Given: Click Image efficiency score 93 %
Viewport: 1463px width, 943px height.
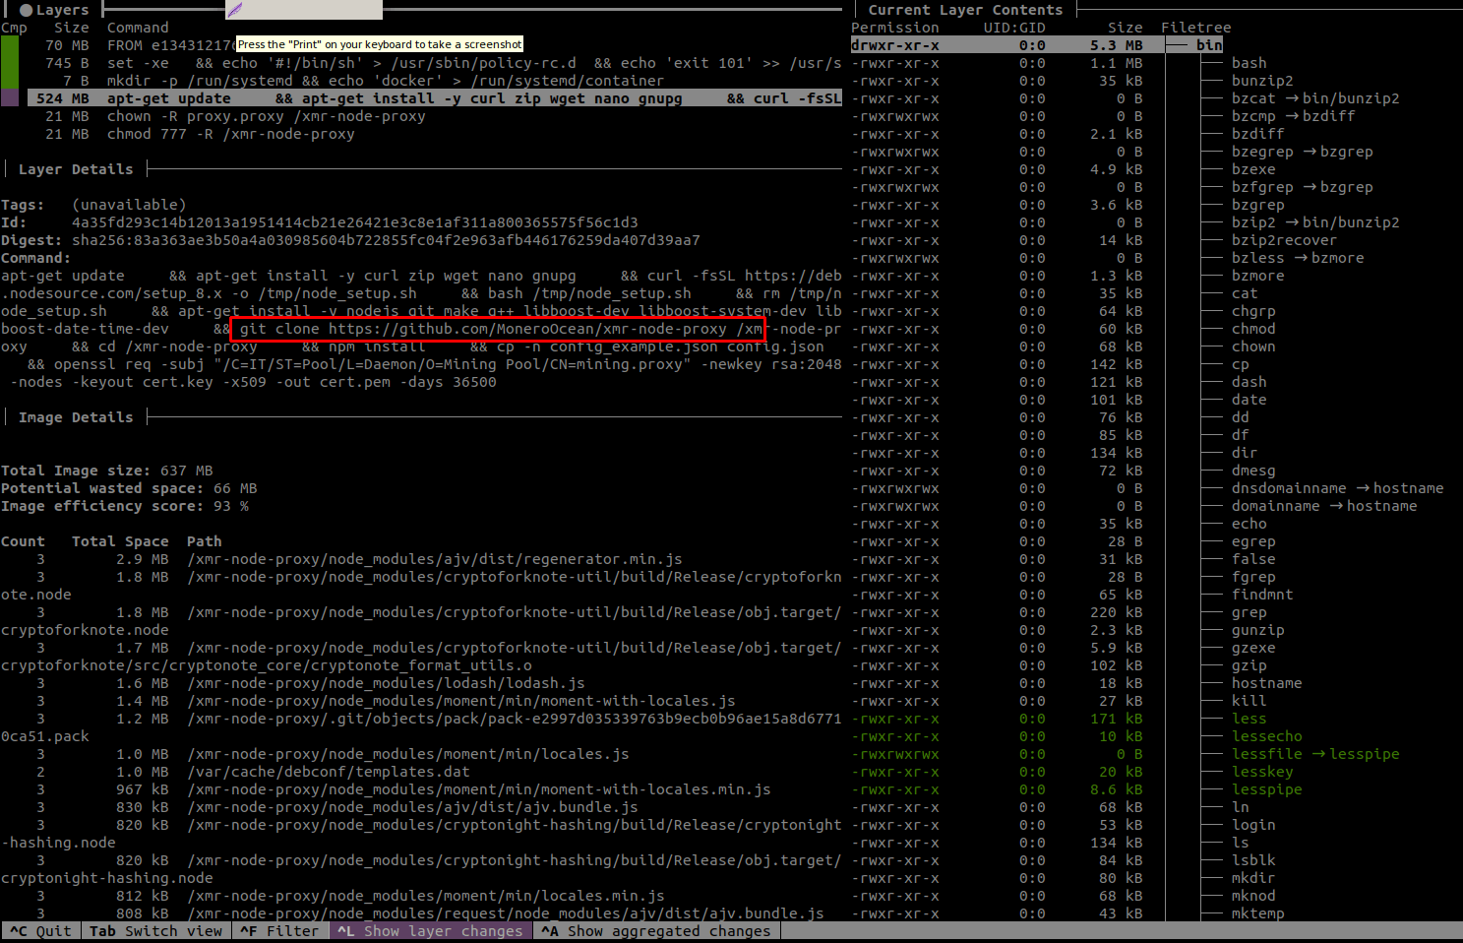Looking at the screenshot, I should pyautogui.click(x=125, y=506).
